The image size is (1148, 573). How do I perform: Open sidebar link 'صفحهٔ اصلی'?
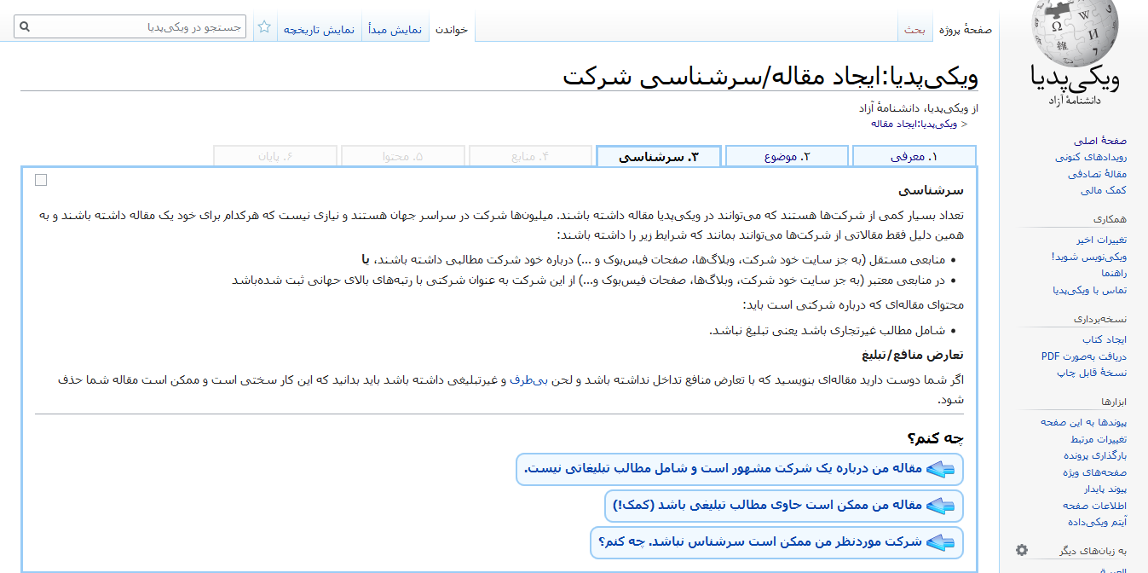tap(1100, 141)
